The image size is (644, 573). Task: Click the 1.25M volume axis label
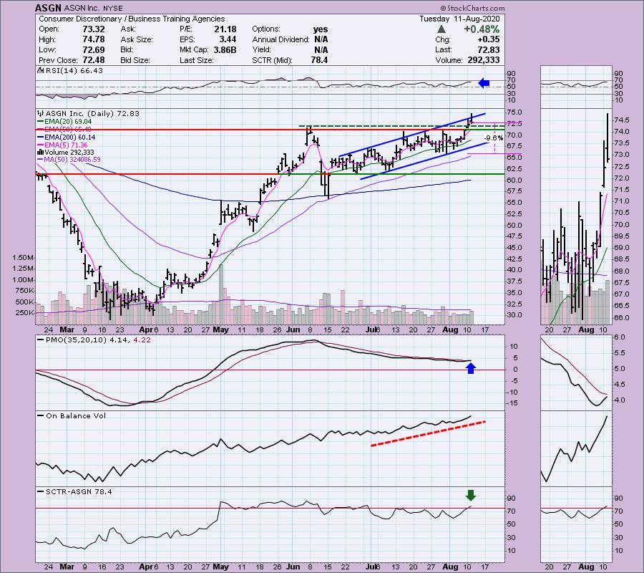tap(23, 269)
